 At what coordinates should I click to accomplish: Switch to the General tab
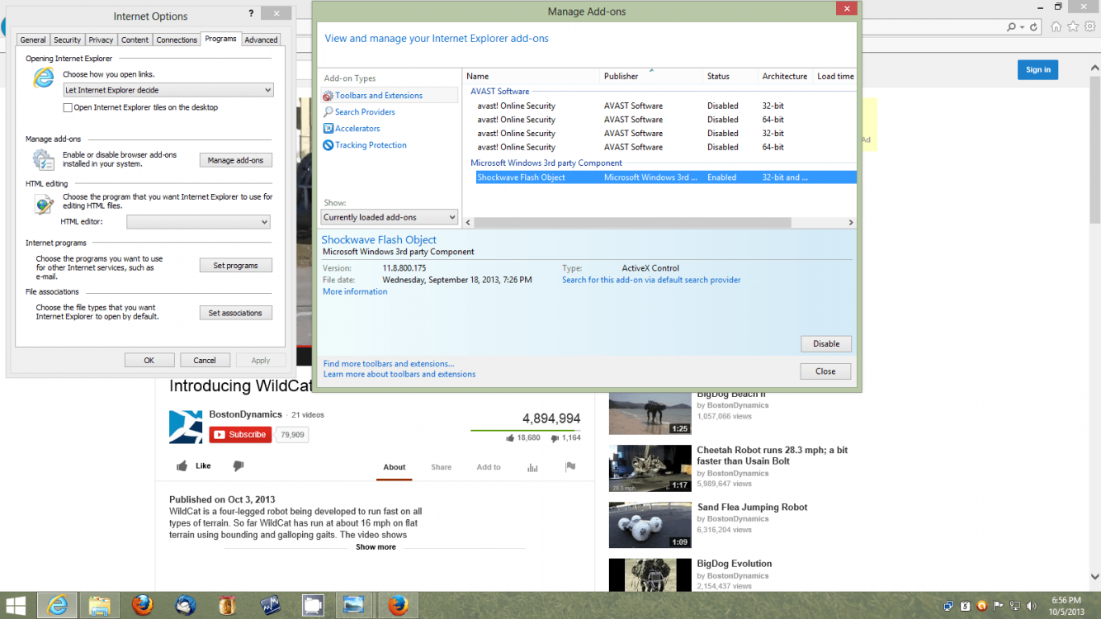click(x=33, y=40)
